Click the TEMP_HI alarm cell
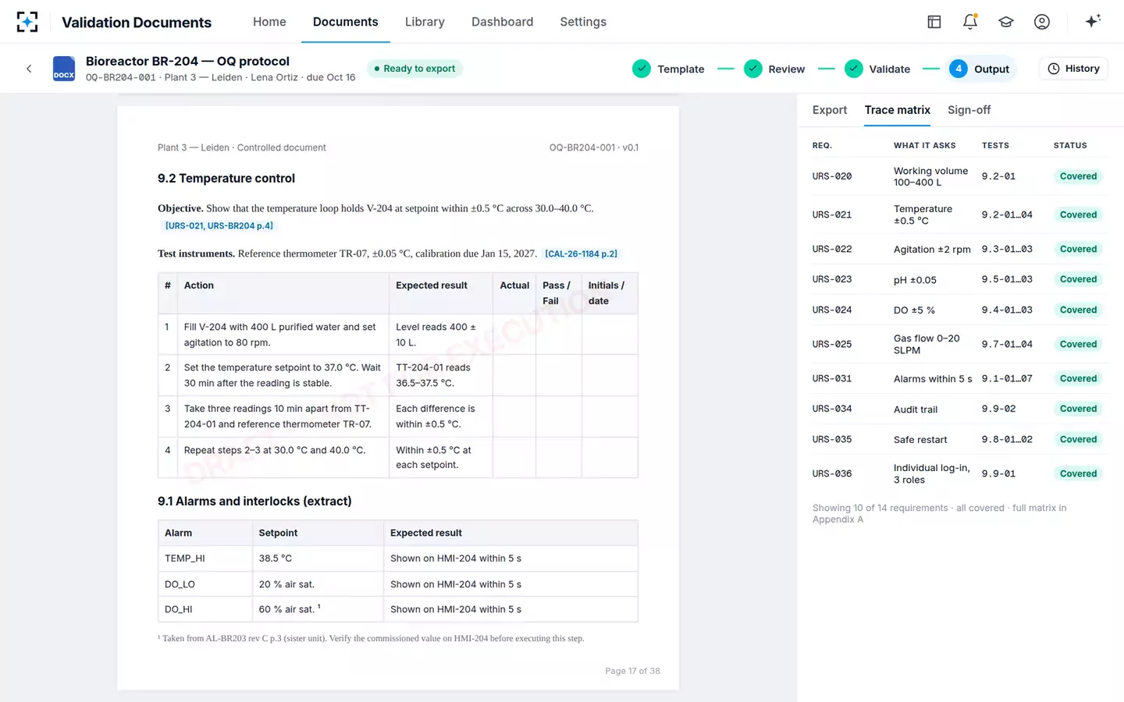The width and height of the screenshot is (1124, 702). pos(205,558)
